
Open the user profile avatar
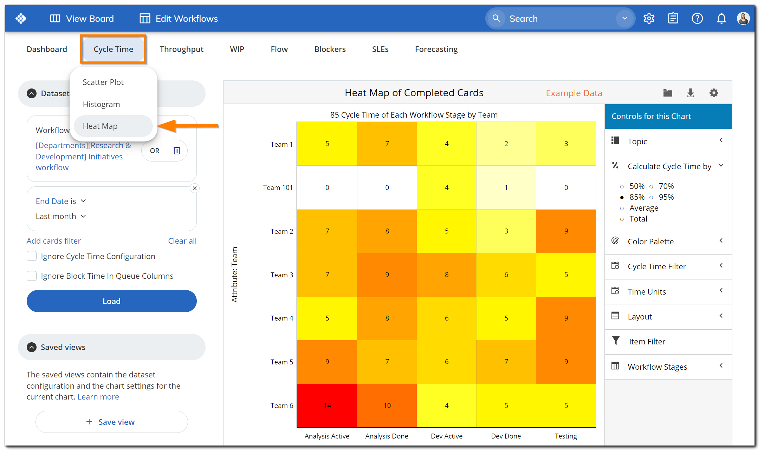pos(743,19)
